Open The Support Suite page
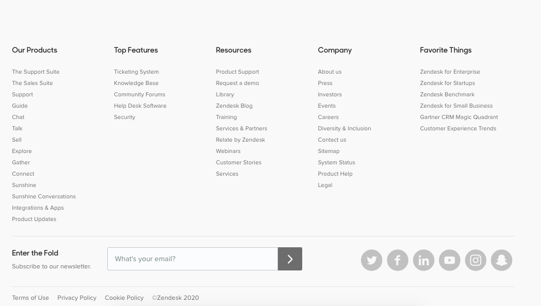 (x=36, y=72)
